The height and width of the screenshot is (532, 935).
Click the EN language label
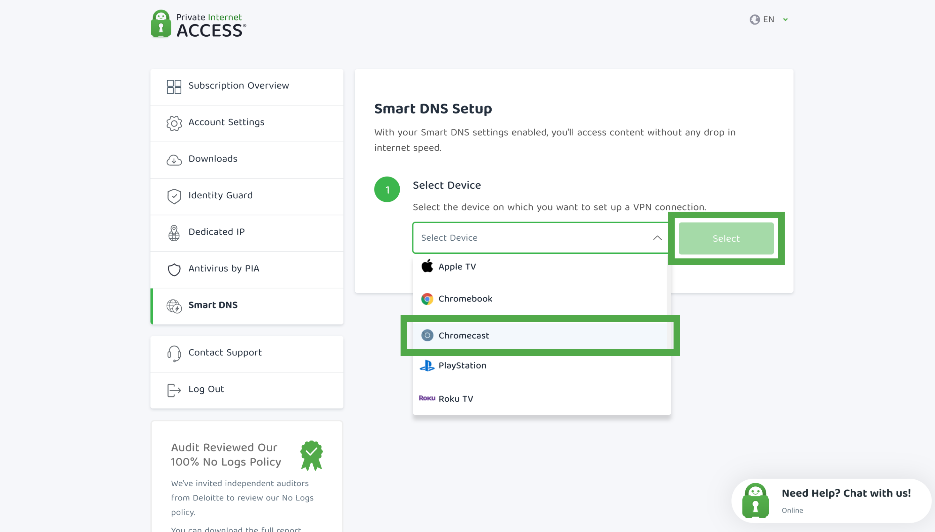(768, 19)
